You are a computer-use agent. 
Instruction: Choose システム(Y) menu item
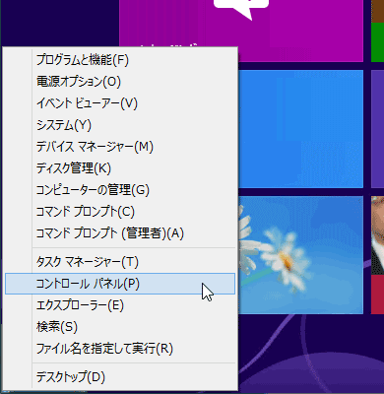click(x=120, y=125)
